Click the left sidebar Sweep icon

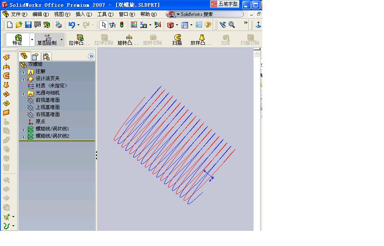coord(6,76)
